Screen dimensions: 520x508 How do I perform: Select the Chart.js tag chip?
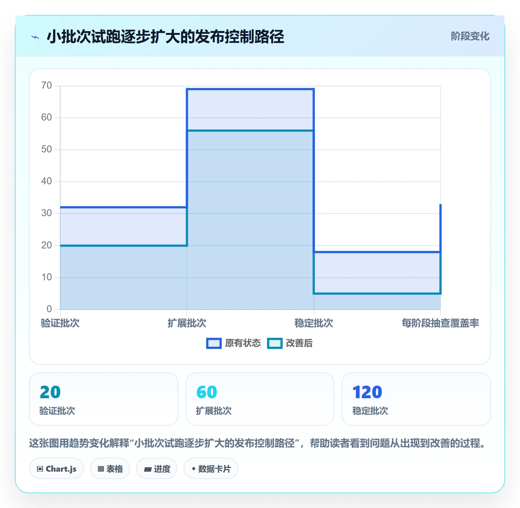pyautogui.click(x=56, y=469)
